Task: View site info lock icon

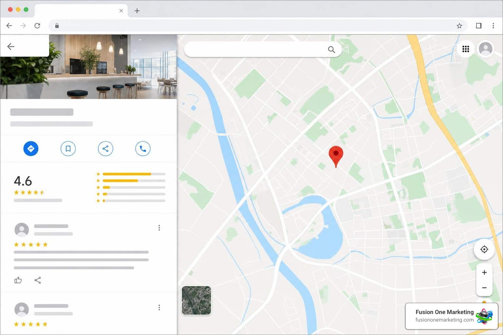Action: (57, 26)
